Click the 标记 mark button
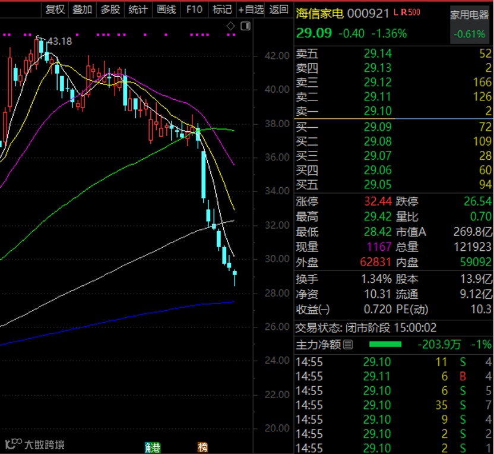Screen dimensions: 494x454 (222, 10)
